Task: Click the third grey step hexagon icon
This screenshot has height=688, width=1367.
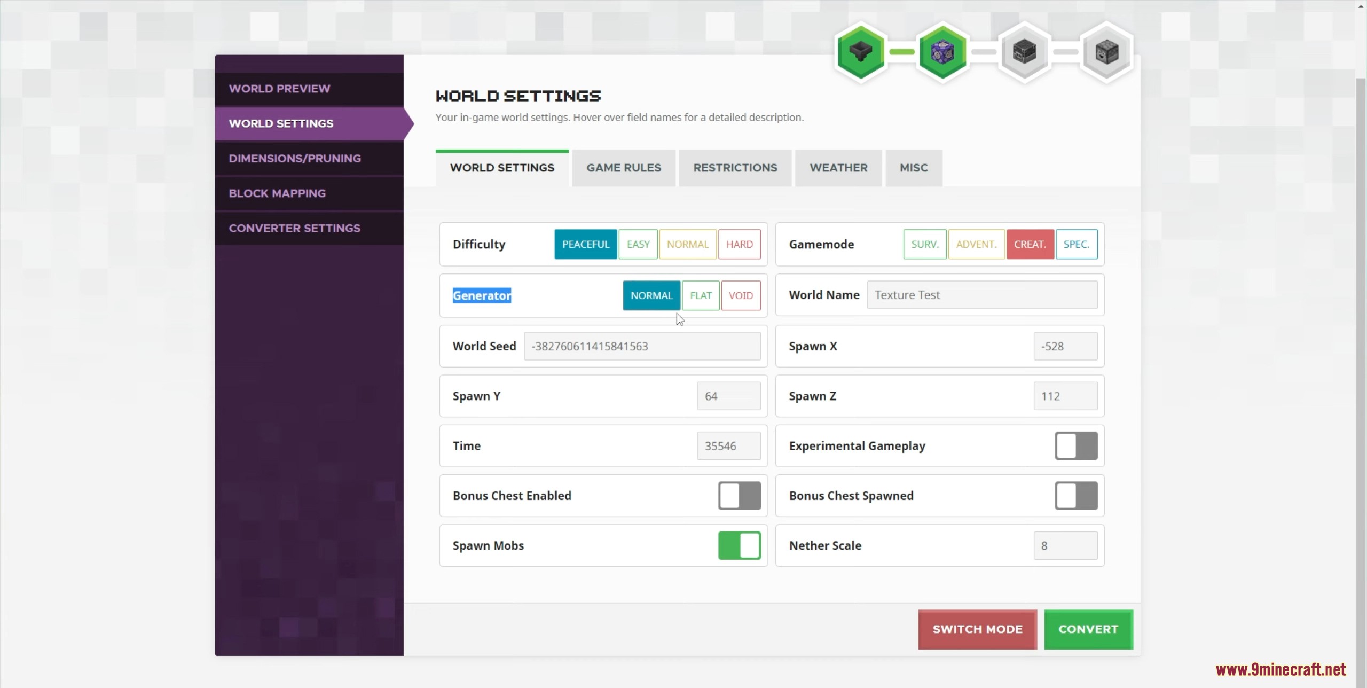Action: 1024,52
